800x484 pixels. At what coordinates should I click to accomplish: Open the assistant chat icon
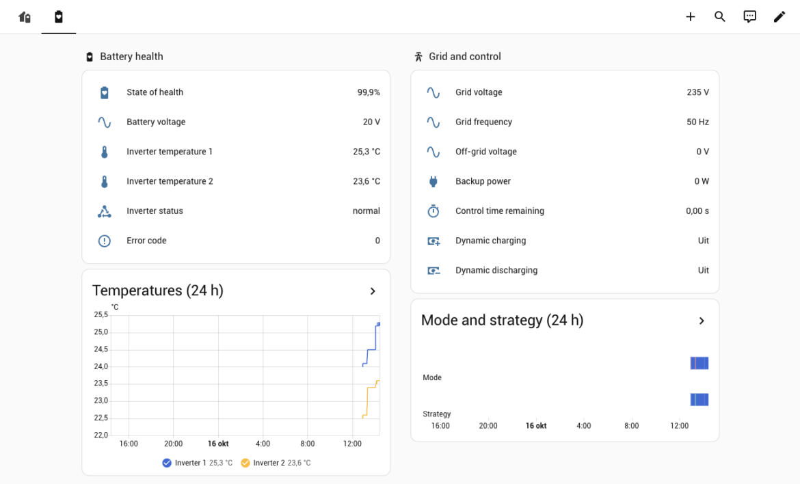[x=749, y=17]
